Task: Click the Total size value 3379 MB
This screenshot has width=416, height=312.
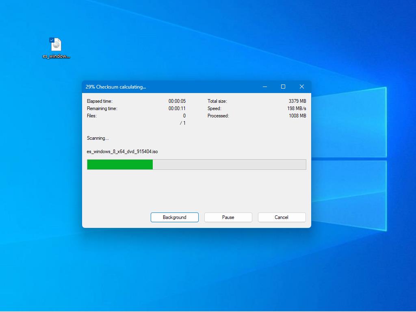Action: (297, 101)
